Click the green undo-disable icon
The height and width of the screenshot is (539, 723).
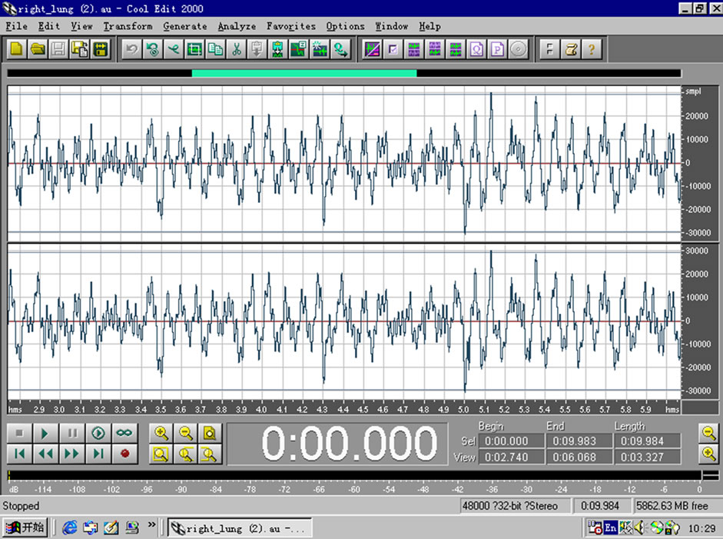(x=153, y=49)
